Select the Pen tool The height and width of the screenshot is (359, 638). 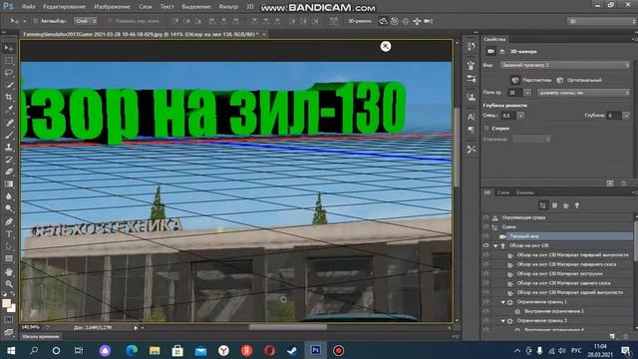pyautogui.click(x=9, y=221)
